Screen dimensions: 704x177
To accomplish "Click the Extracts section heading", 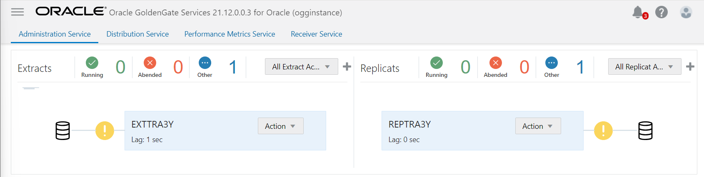I will coord(35,68).
